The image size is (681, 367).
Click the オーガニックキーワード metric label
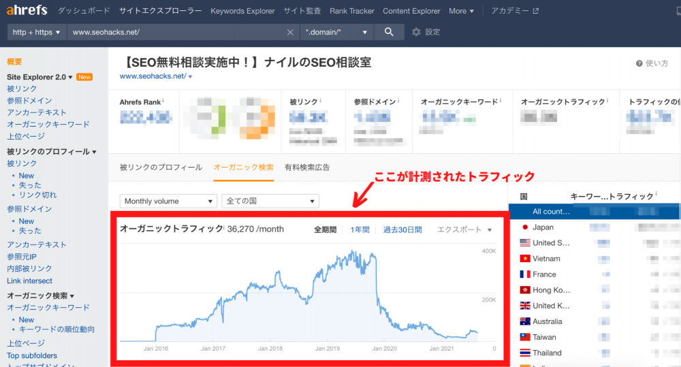point(459,101)
